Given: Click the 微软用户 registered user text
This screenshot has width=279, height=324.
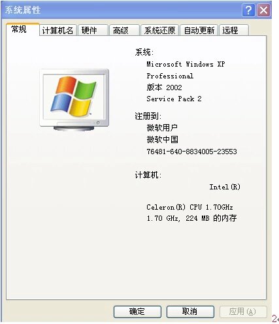Looking at the screenshot, I should [162, 128].
